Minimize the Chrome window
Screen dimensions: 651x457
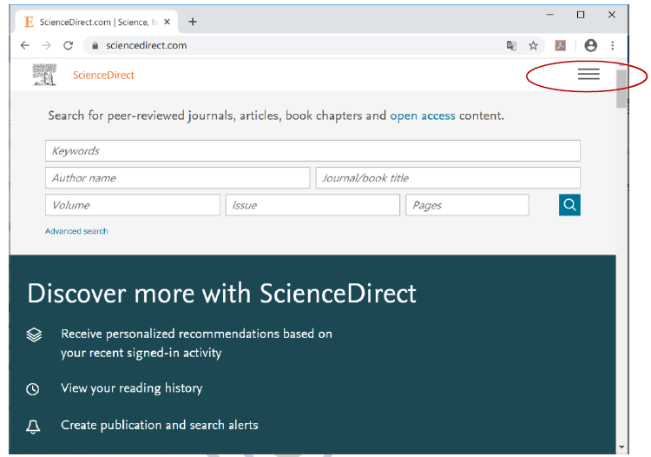click(x=550, y=15)
